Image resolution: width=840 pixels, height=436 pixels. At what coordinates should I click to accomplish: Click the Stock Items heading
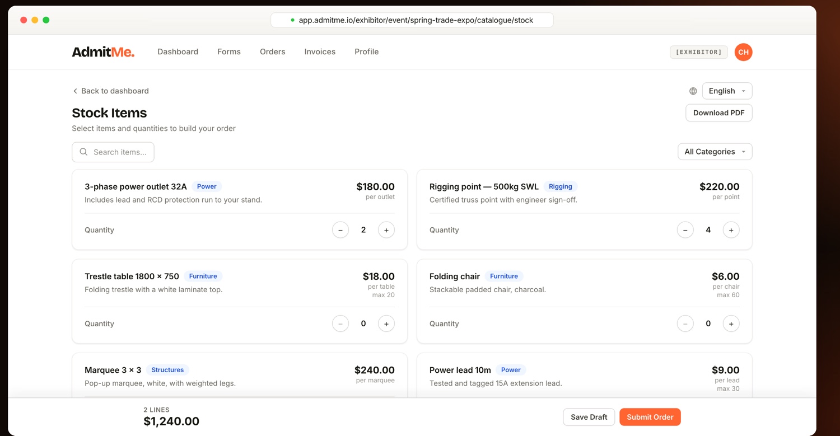tap(109, 113)
